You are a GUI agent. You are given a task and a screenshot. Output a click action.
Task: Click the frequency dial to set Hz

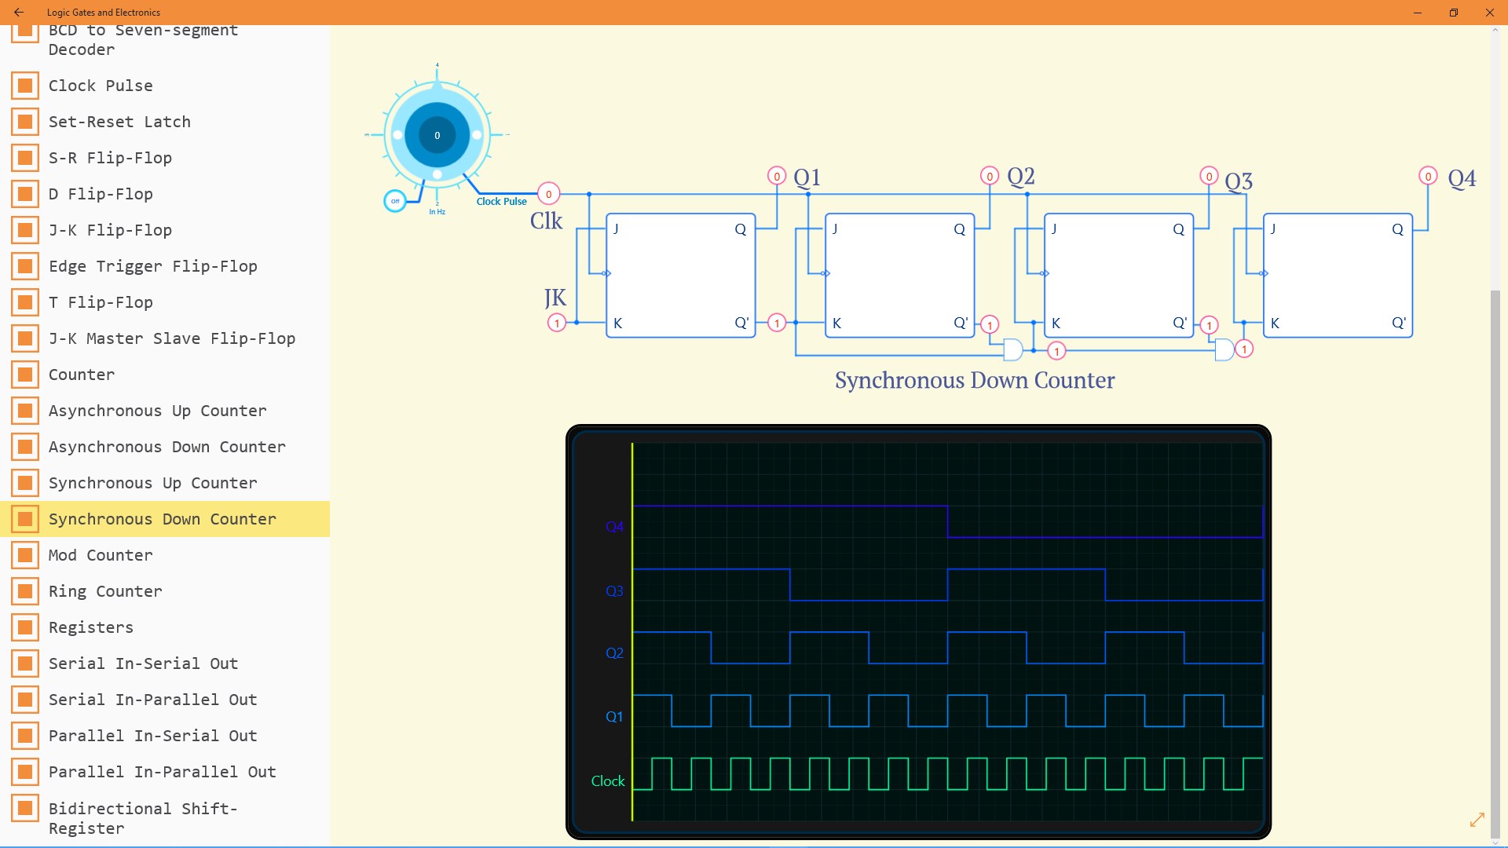[436, 135]
